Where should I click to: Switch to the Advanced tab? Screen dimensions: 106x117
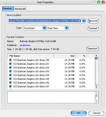tap(20, 9)
